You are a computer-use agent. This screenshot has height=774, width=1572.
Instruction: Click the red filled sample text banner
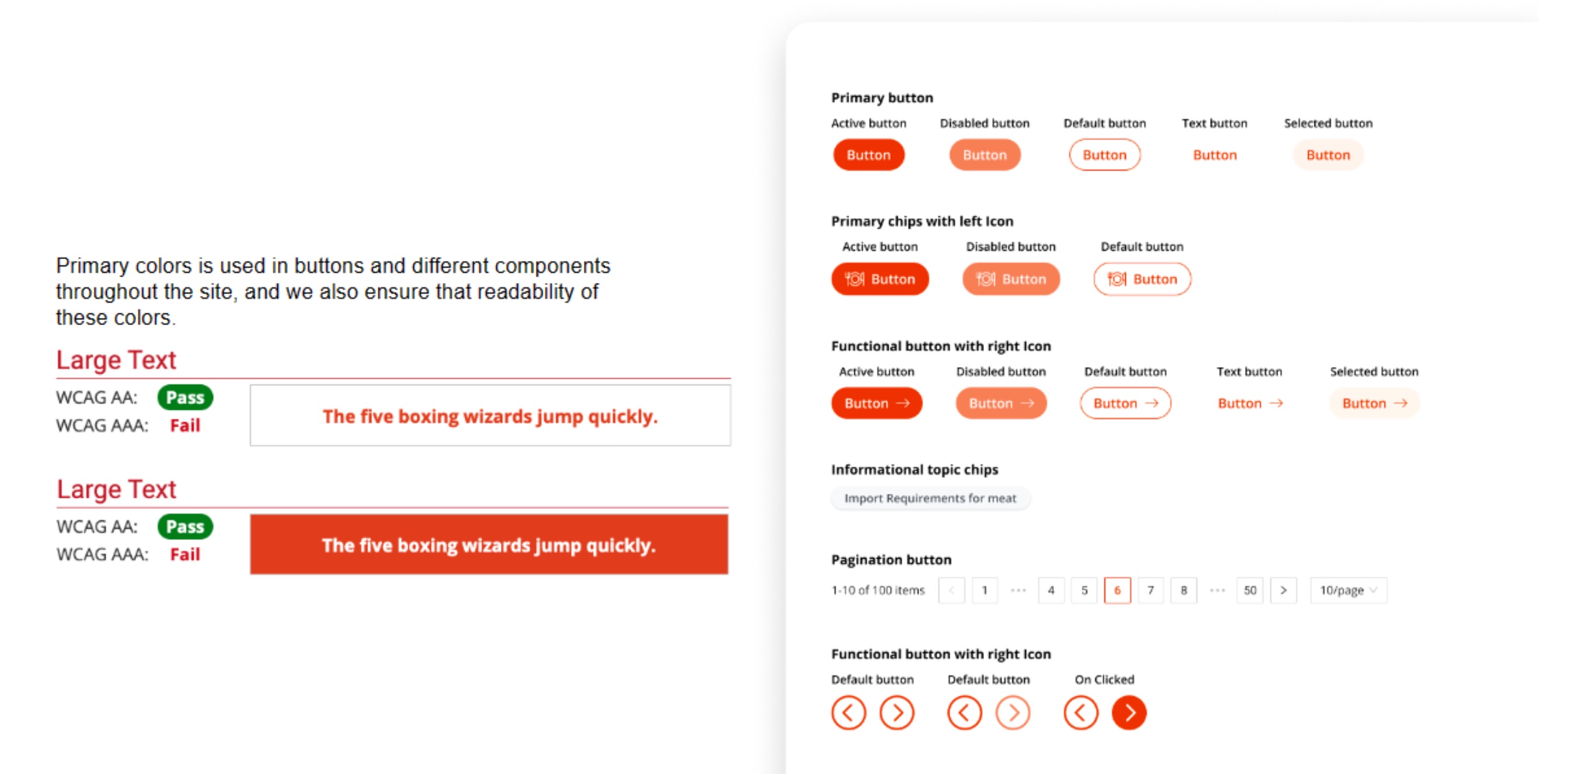pyautogui.click(x=489, y=545)
